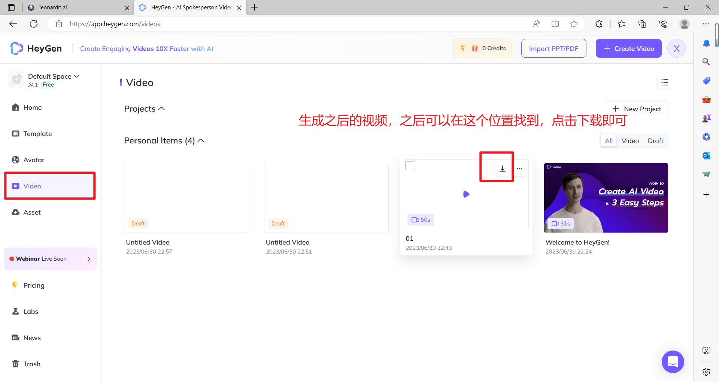This screenshot has height=382, width=719.
Task: Refresh the browser page
Action: pos(34,24)
